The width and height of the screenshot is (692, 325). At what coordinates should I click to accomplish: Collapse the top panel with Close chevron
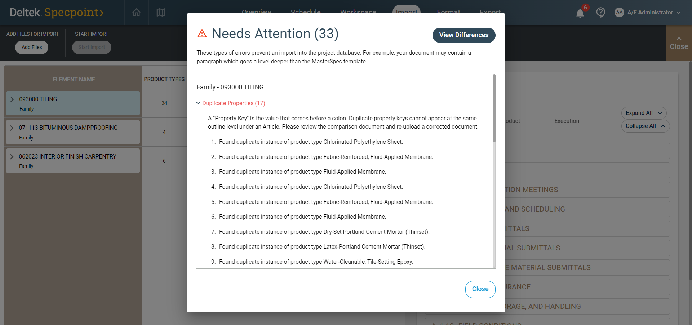point(679,43)
